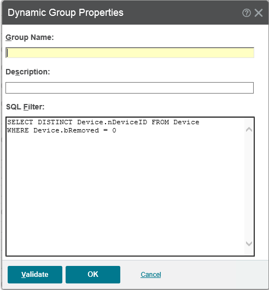The height and width of the screenshot is (290, 269).
Task: Click the SQL Filter label
Action: 25,107
